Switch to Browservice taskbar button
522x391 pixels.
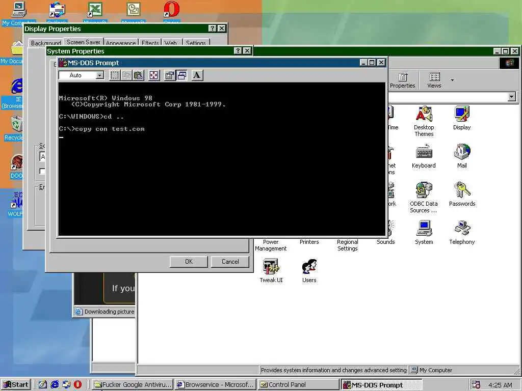[215, 385]
